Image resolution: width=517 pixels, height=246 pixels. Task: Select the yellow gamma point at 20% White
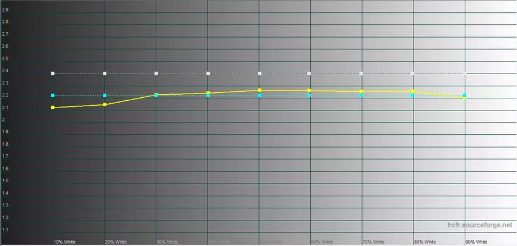[x=105, y=104]
